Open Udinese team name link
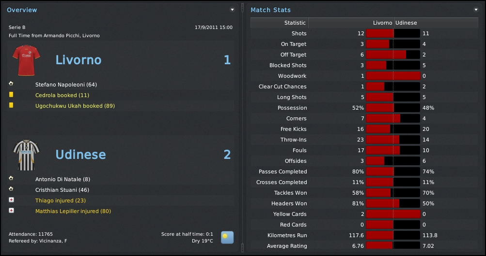Image resolution: width=486 pixels, height=256 pixels. click(80, 155)
